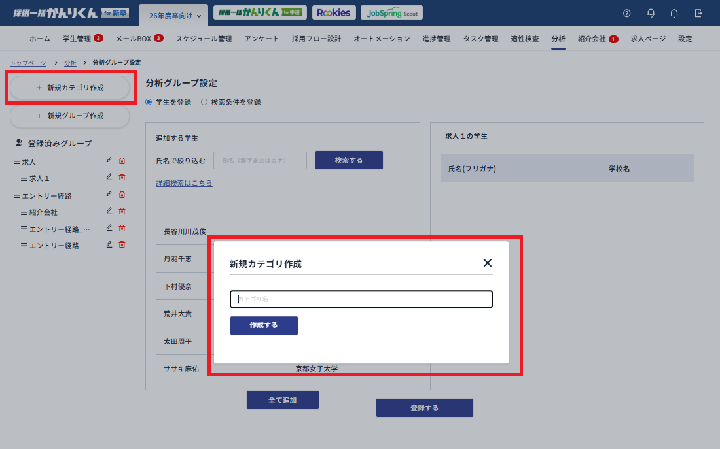Screen dimensions: 720x449
Task: Click the edit pencil icon for エントリー経路 category
Action: 109,194
